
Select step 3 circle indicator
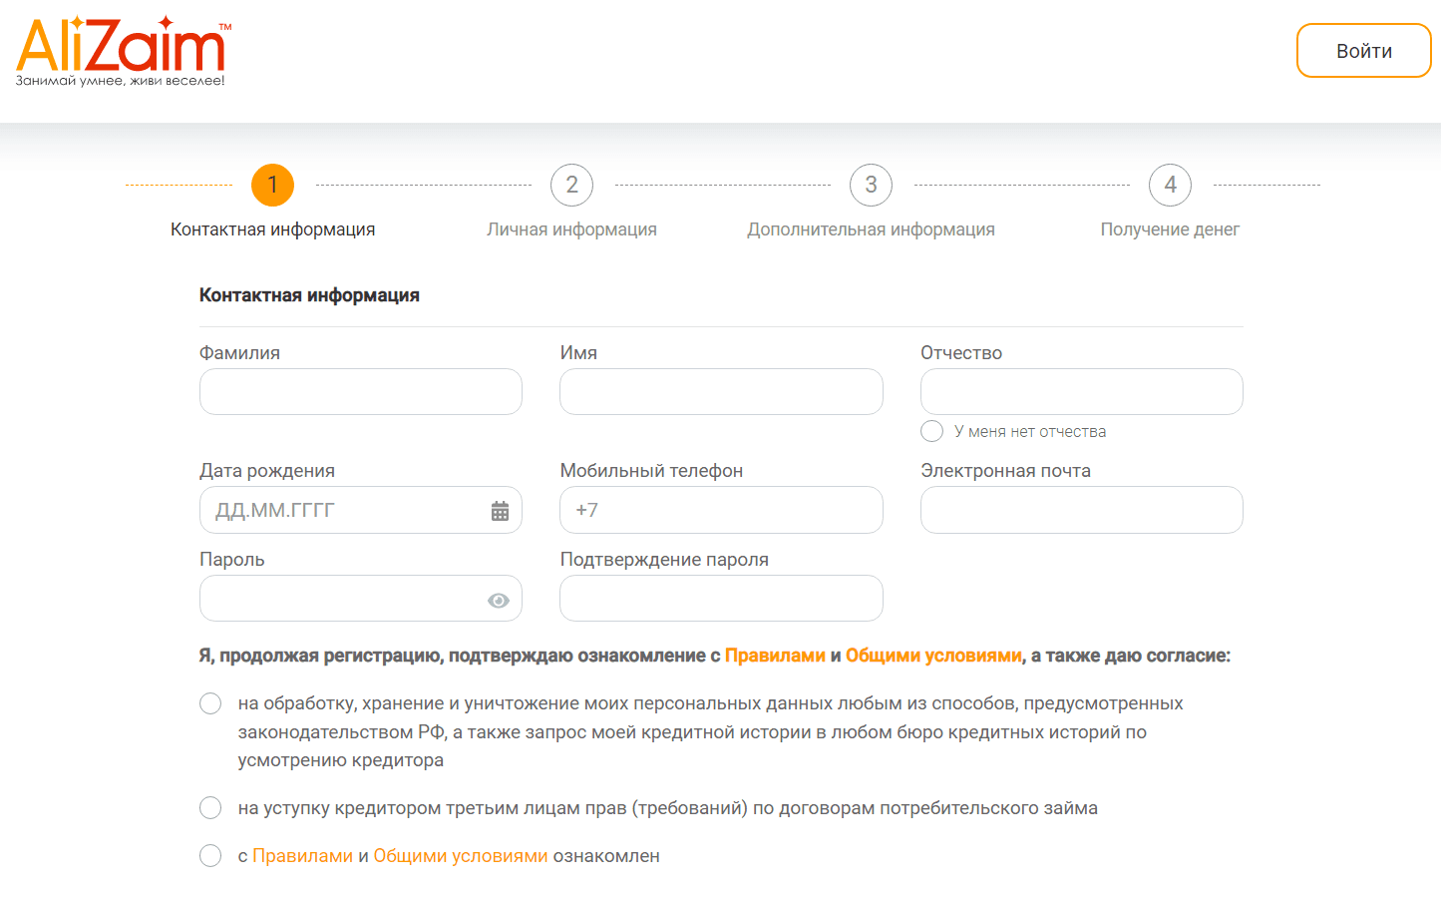pyautogui.click(x=871, y=185)
